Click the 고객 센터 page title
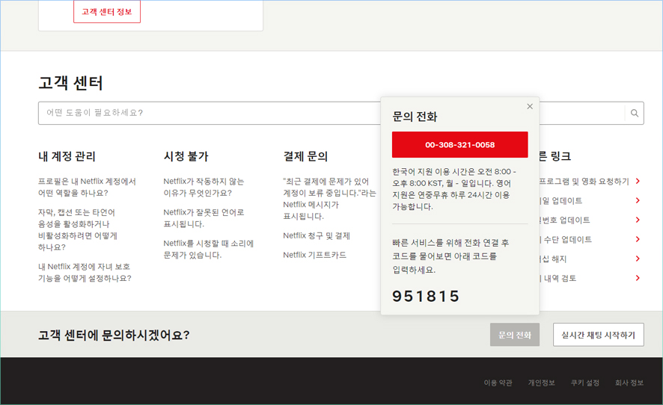The width and height of the screenshot is (663, 405). [x=70, y=83]
